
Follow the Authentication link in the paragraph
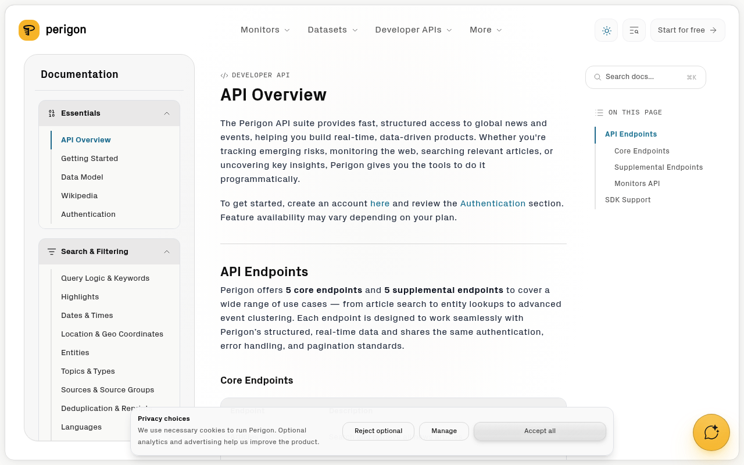pos(493,203)
